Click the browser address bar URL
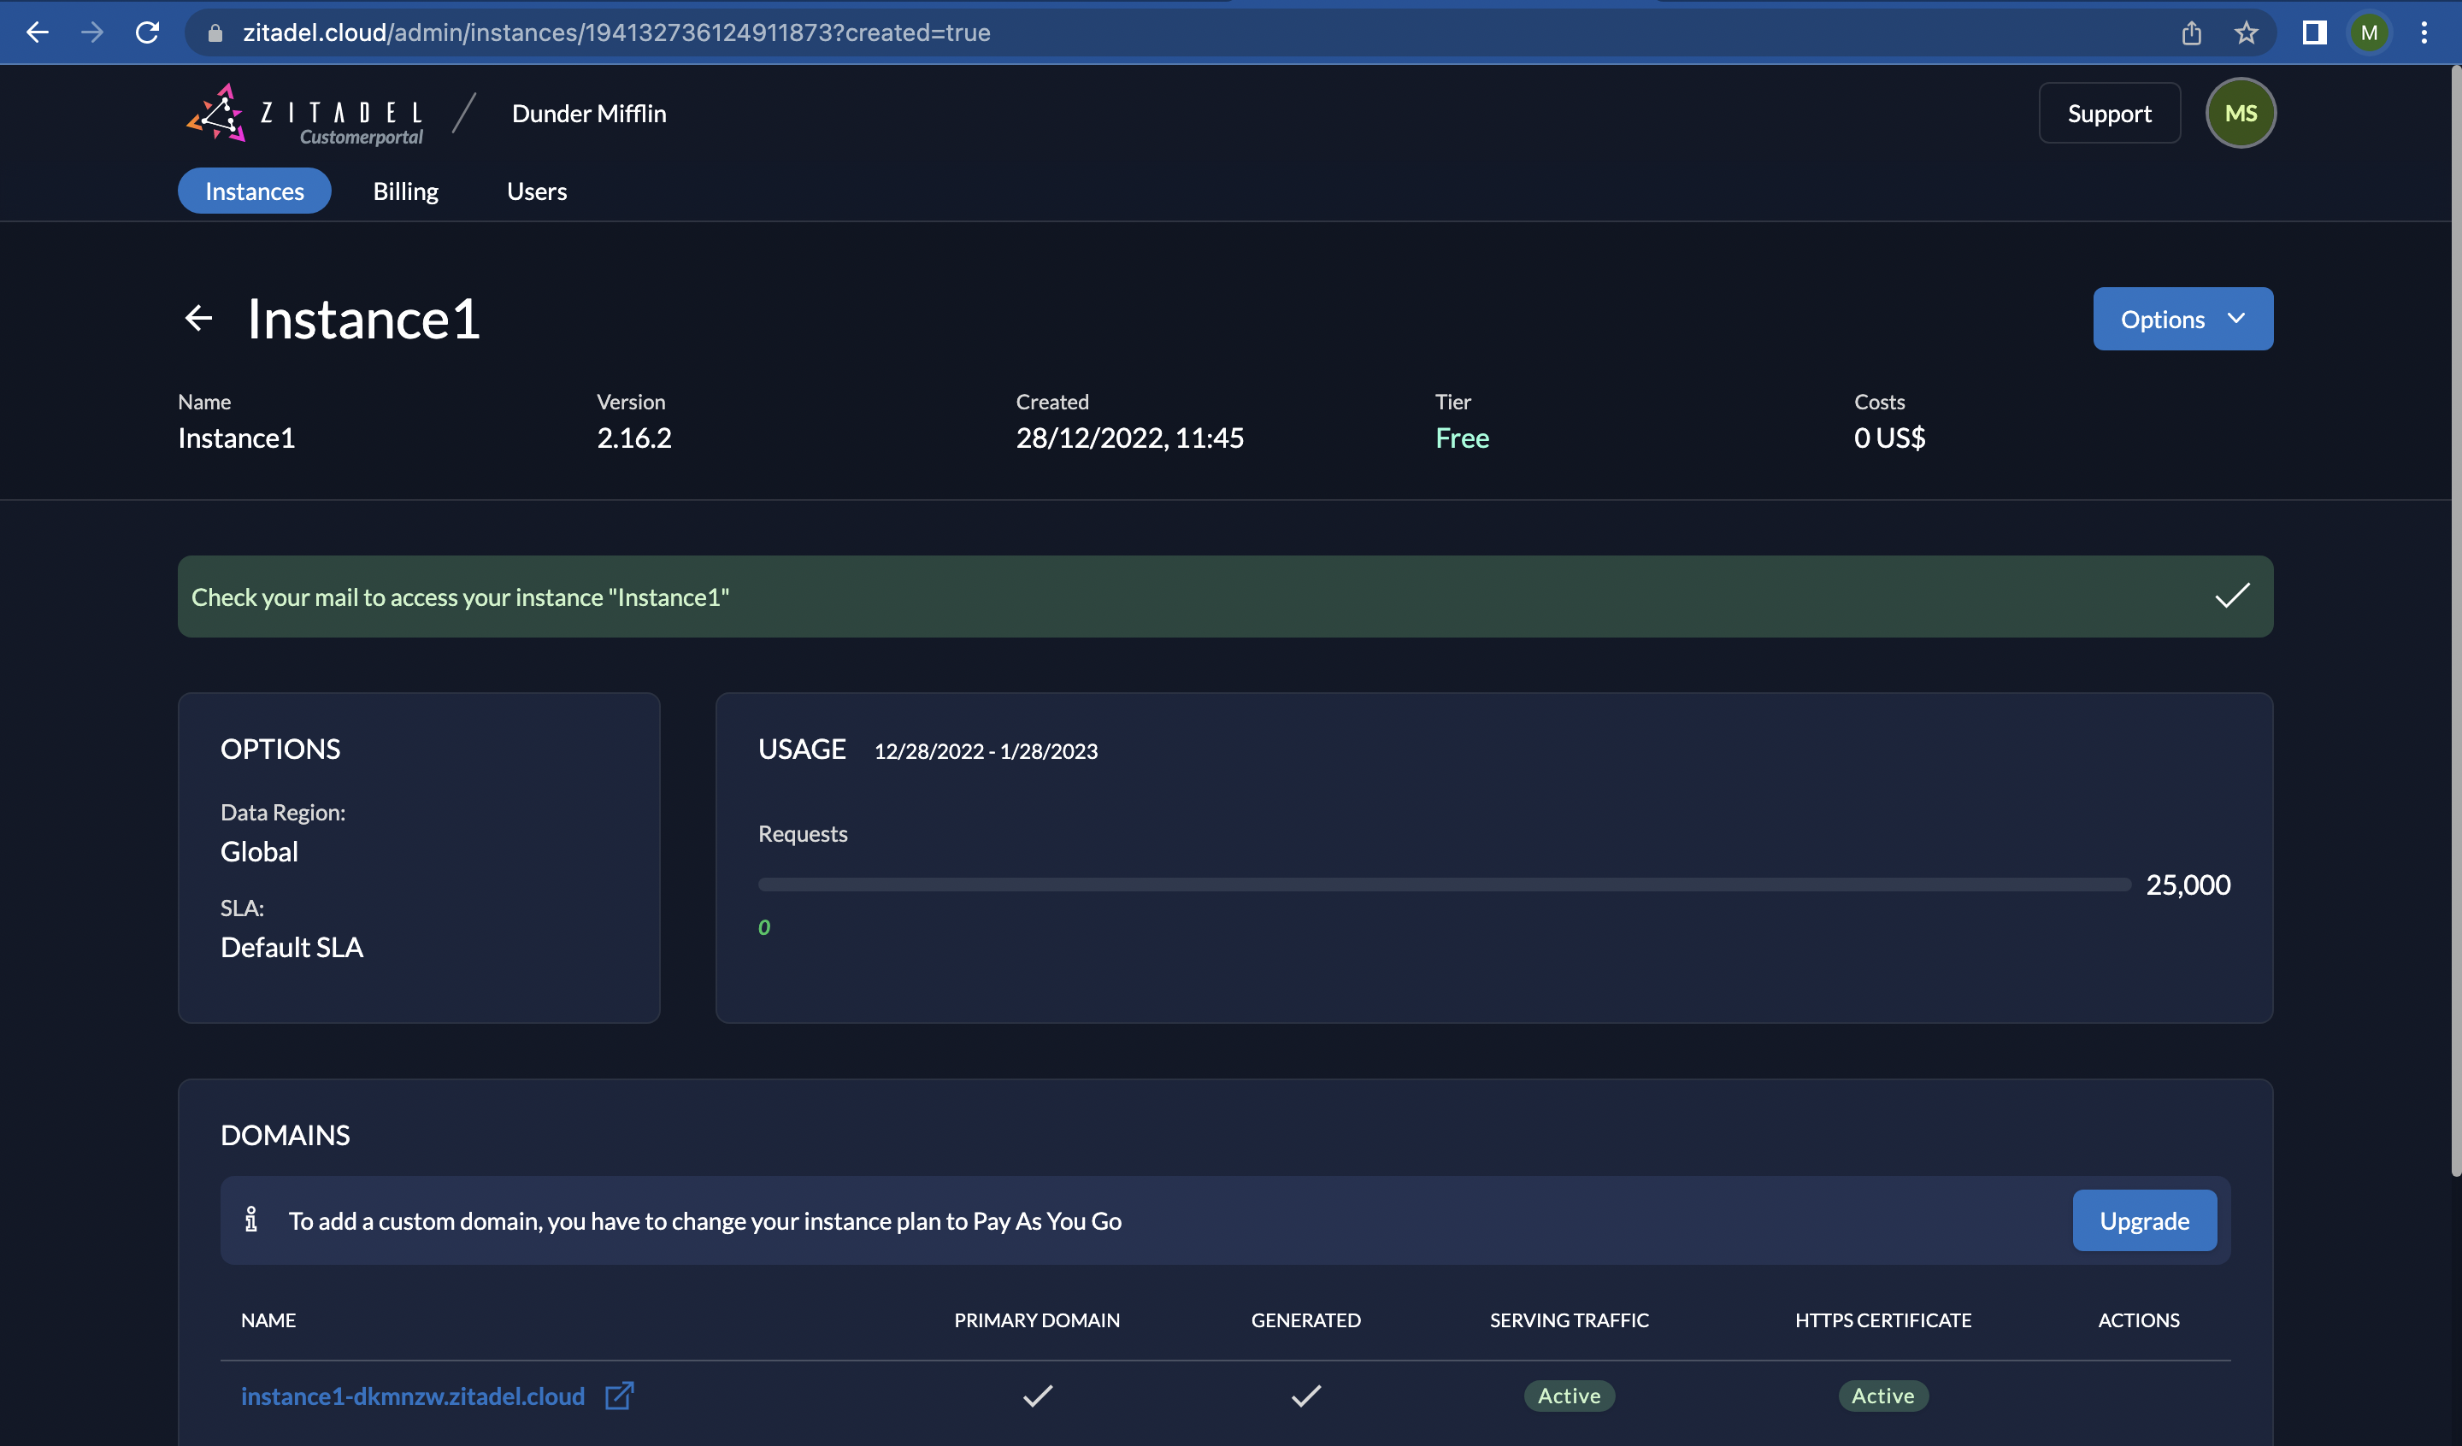 tap(615, 32)
